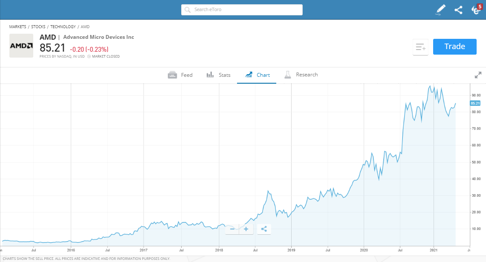
Task: Click the AMD logo thumbnail
Action: (21, 46)
